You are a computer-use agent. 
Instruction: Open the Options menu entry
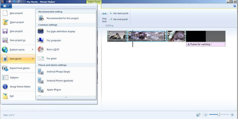pos(18,78)
